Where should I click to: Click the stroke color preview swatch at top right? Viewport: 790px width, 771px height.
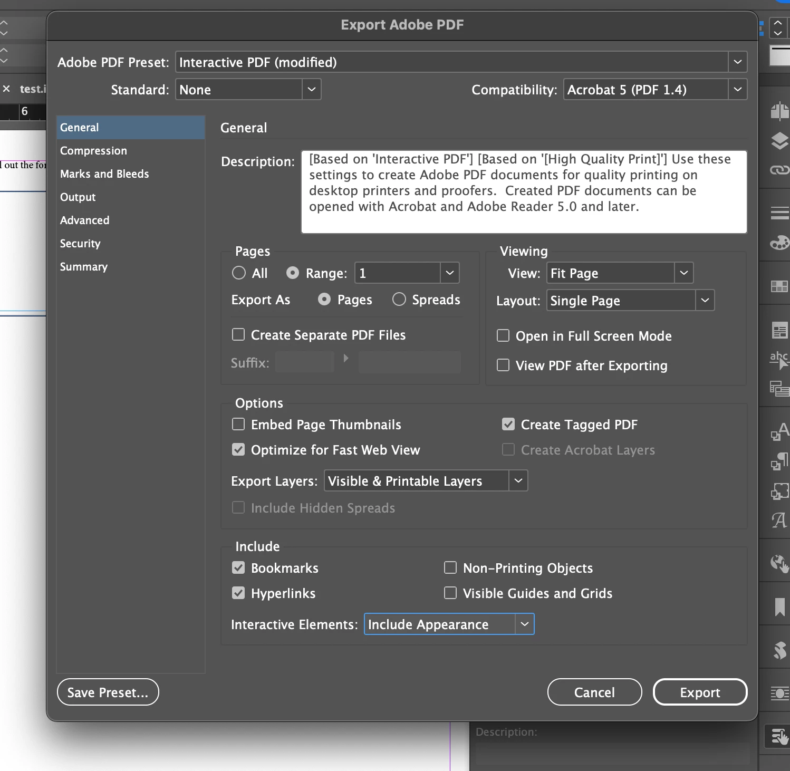779,55
